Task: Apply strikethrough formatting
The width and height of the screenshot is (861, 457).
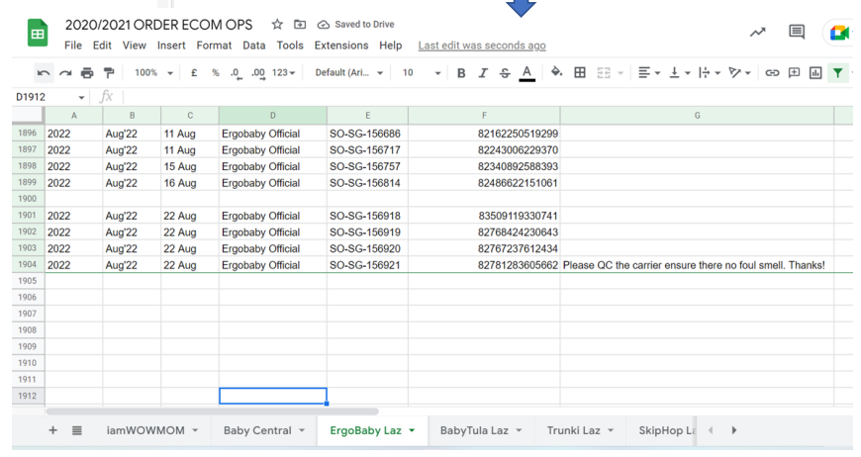Action: click(x=505, y=73)
